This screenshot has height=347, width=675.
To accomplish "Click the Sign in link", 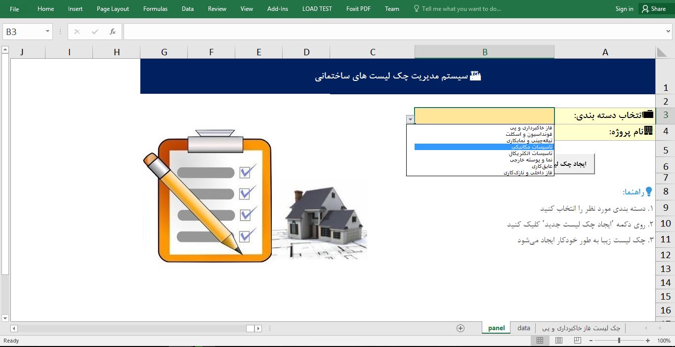I will tap(624, 8).
